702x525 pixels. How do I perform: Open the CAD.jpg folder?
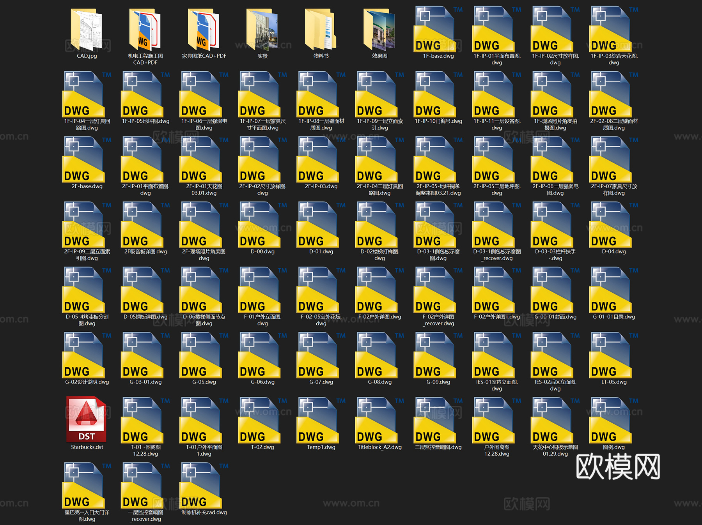[x=87, y=30]
